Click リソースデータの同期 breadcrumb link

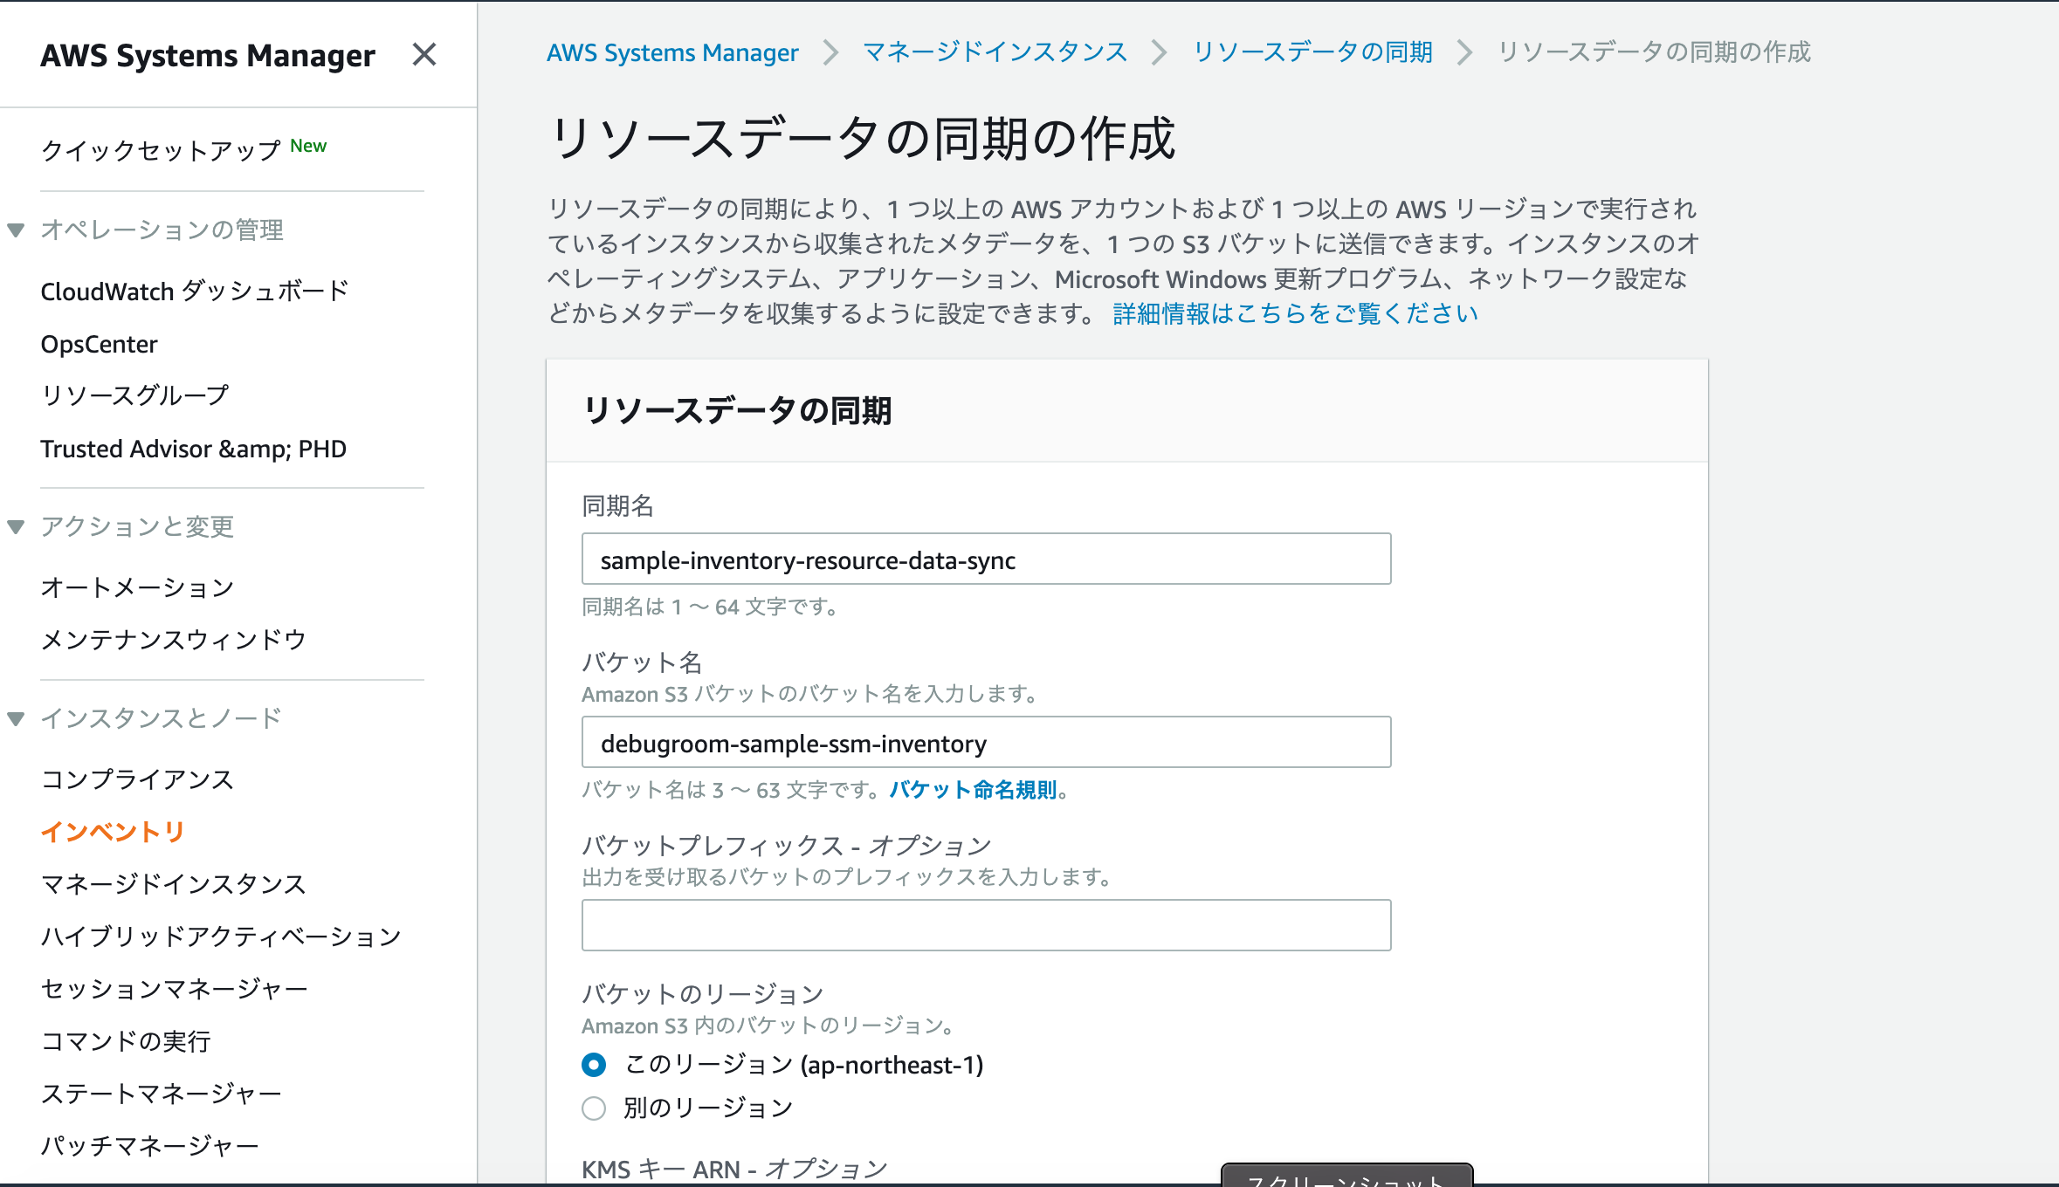1312,52
